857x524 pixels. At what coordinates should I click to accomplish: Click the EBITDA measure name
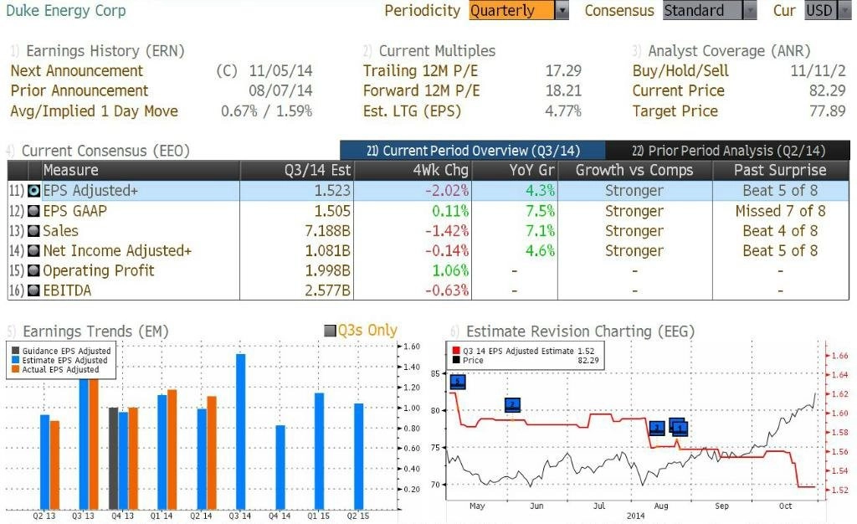[x=67, y=290]
